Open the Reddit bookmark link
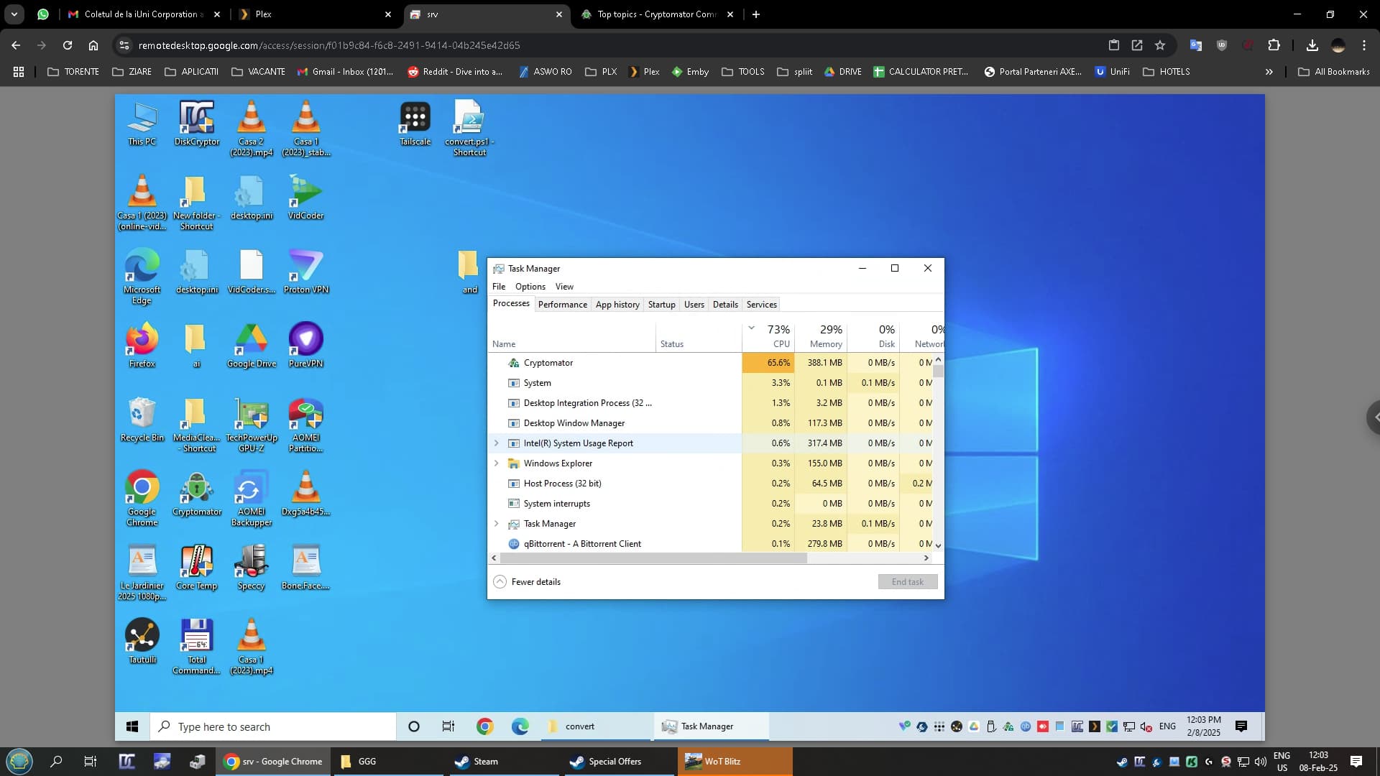The height and width of the screenshot is (776, 1380). point(455,72)
